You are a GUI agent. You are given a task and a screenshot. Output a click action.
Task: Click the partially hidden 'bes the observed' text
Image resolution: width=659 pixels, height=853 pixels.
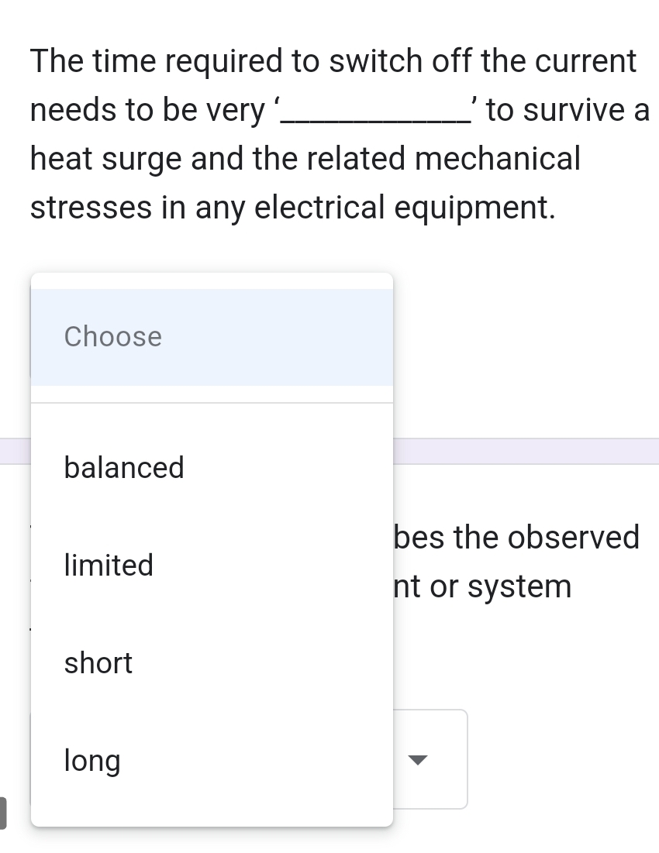click(516, 537)
